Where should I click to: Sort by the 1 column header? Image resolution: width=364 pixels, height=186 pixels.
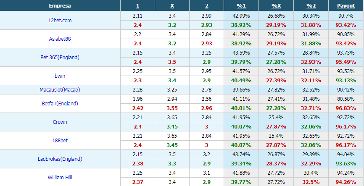pos(138,6)
